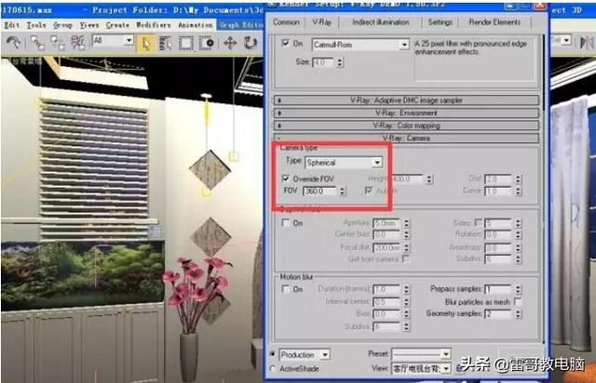This screenshot has width=596, height=383.
Task: Open Select by Name list icon
Action: pyautogui.click(x=166, y=44)
